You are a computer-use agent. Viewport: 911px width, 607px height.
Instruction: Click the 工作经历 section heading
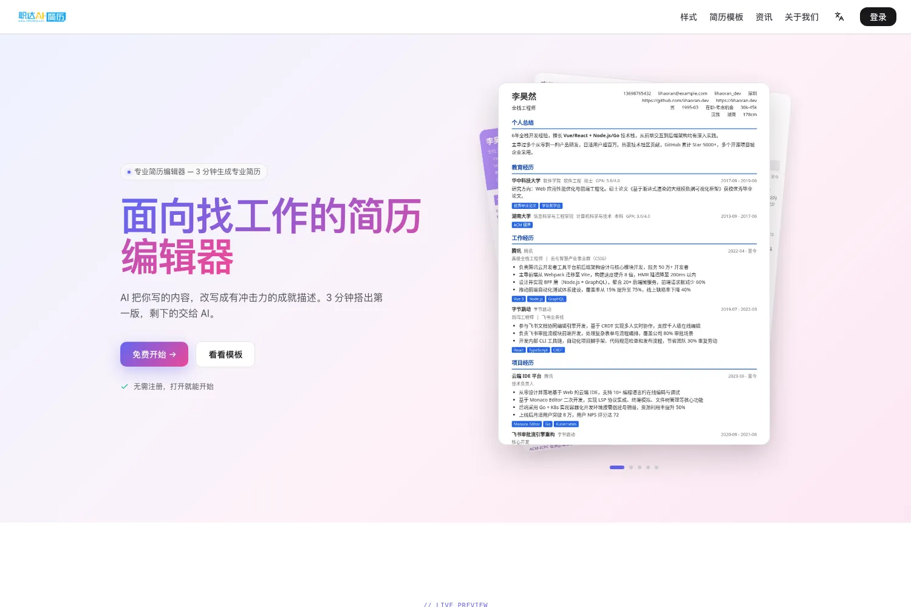tap(522, 238)
